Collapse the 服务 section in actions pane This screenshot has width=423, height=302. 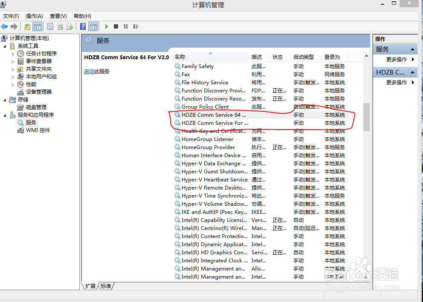pyautogui.click(x=412, y=49)
